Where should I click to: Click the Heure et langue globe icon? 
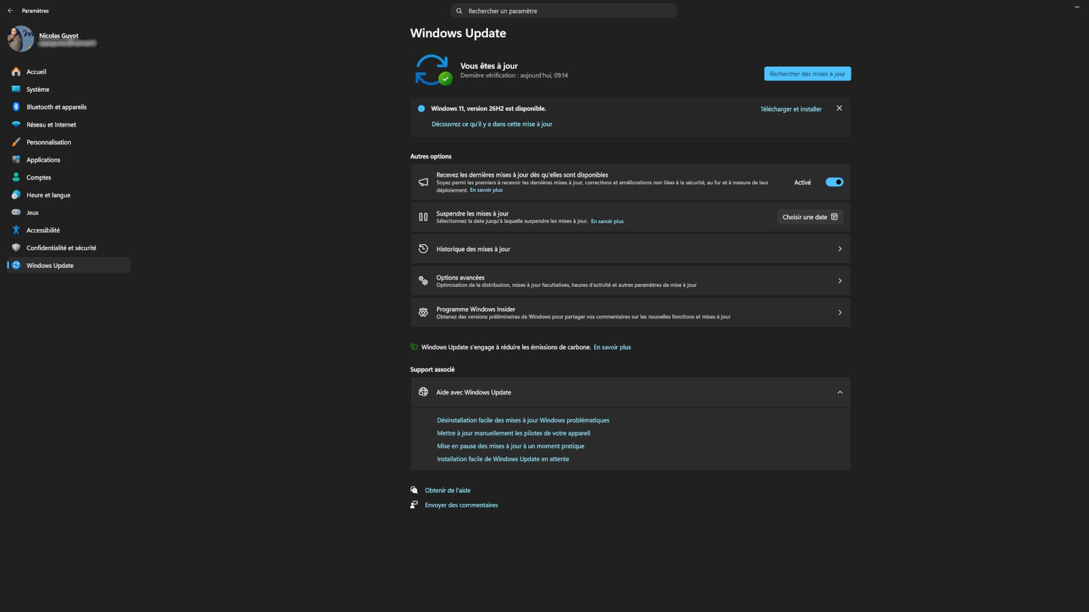[x=16, y=195]
